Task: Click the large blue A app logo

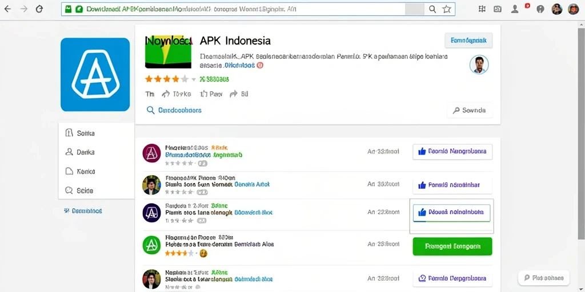Action: point(95,75)
